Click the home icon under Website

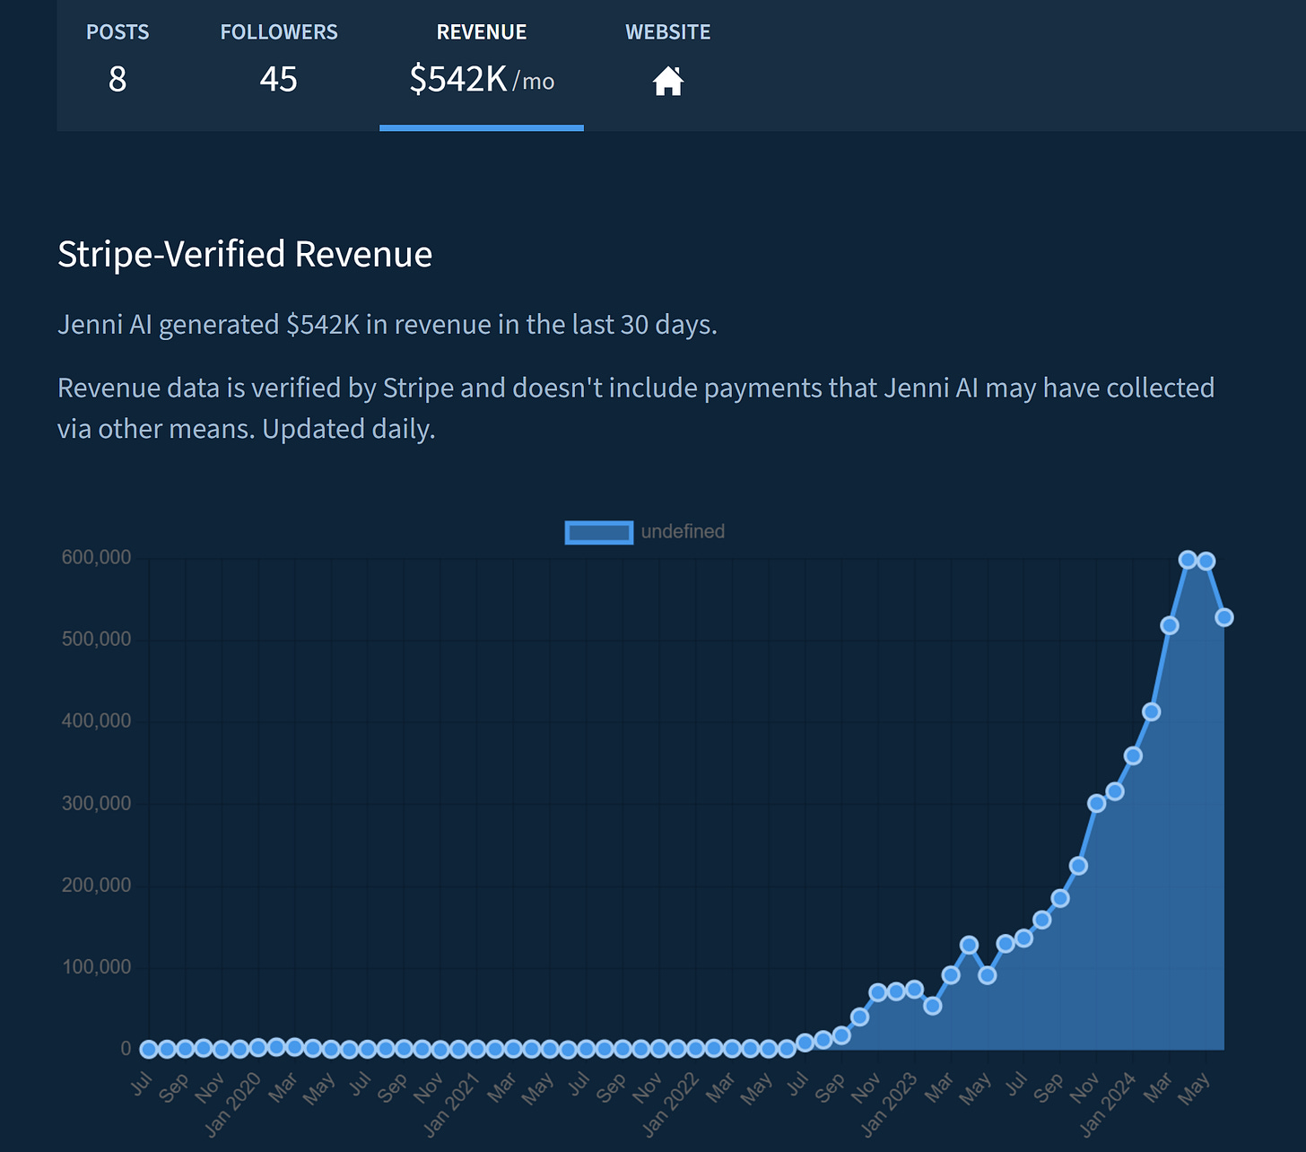click(667, 81)
